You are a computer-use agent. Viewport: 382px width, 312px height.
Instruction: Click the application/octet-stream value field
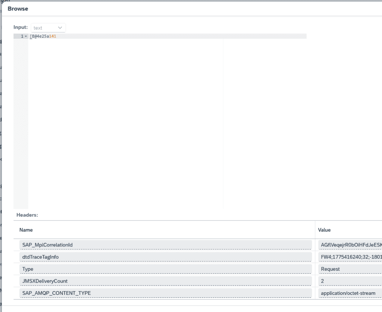click(350, 293)
